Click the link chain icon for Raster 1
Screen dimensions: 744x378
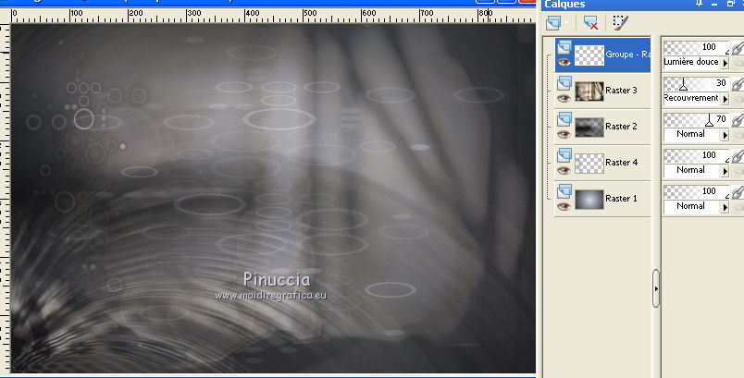pyautogui.click(x=738, y=192)
